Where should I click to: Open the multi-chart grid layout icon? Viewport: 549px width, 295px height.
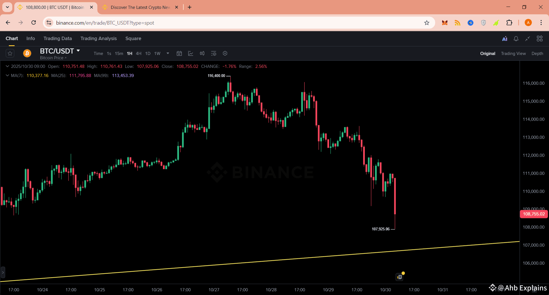540,39
